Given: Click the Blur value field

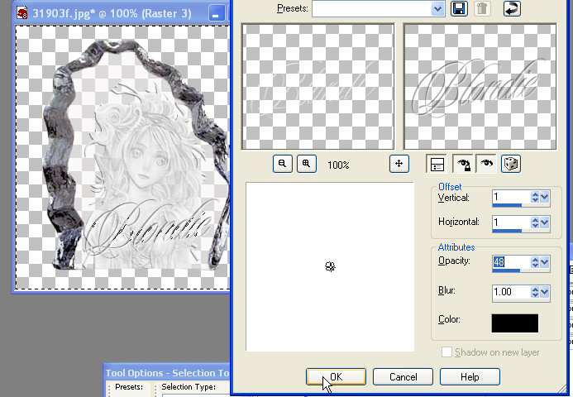Looking at the screenshot, I should coord(511,292).
